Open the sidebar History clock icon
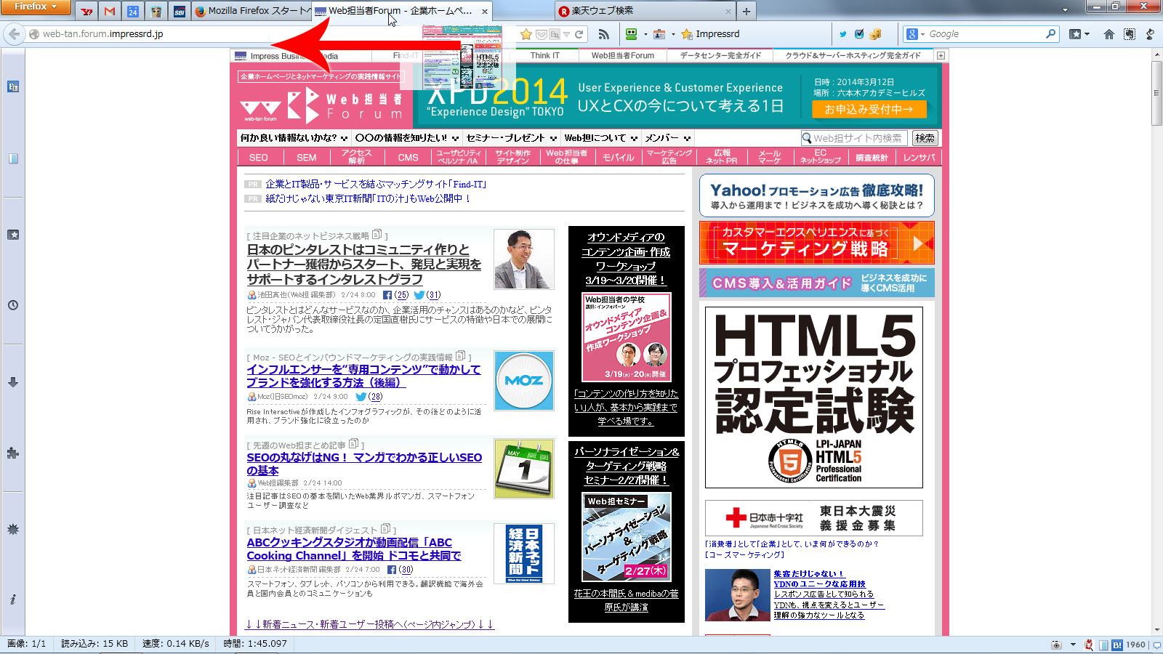The image size is (1163, 654). (x=13, y=305)
